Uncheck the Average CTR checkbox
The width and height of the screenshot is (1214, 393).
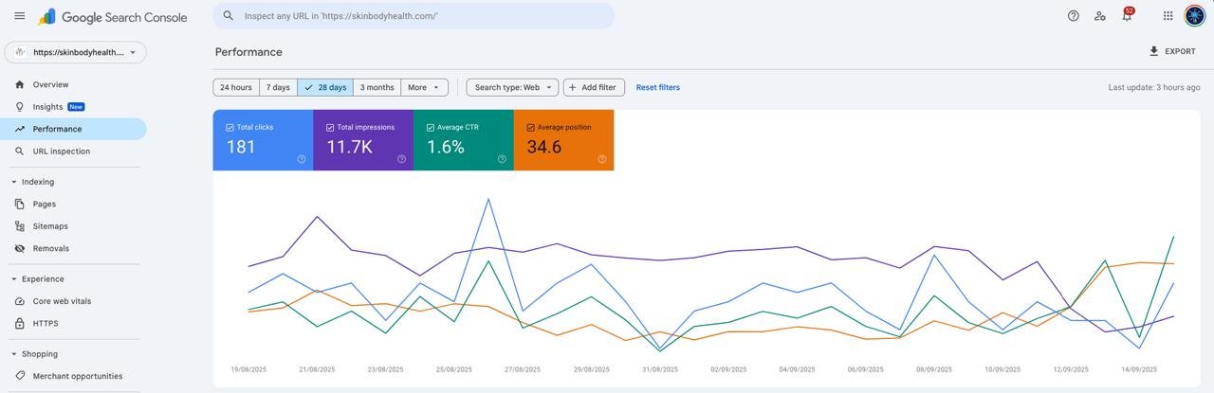(x=431, y=127)
